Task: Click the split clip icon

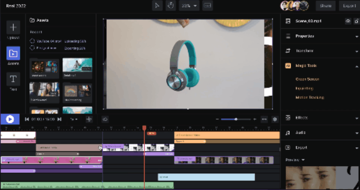Action: 89,119
